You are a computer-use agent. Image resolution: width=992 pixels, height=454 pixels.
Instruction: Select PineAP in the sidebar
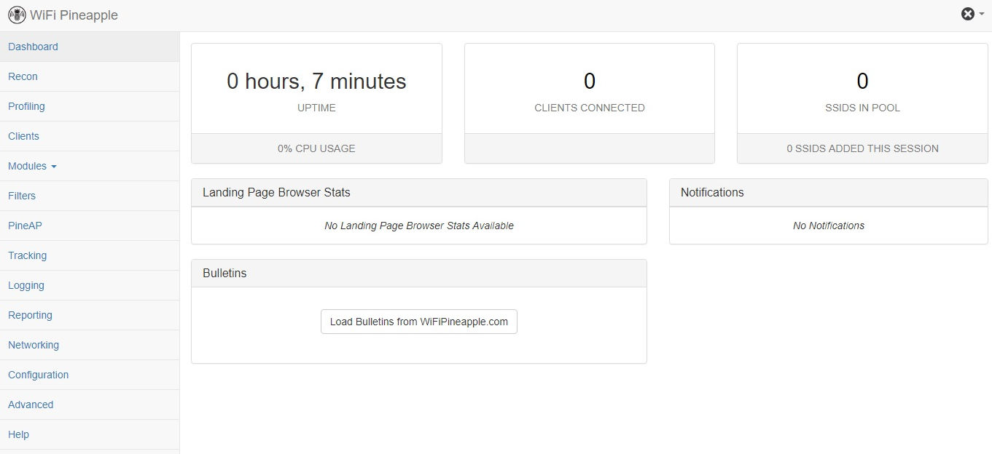90,226
